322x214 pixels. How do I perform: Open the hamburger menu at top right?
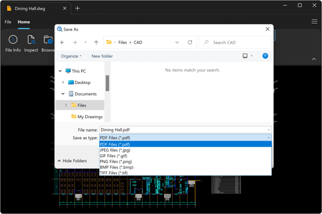pyautogui.click(x=314, y=21)
